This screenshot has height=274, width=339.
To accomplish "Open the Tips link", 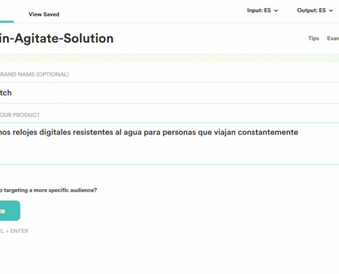I will tap(314, 38).
